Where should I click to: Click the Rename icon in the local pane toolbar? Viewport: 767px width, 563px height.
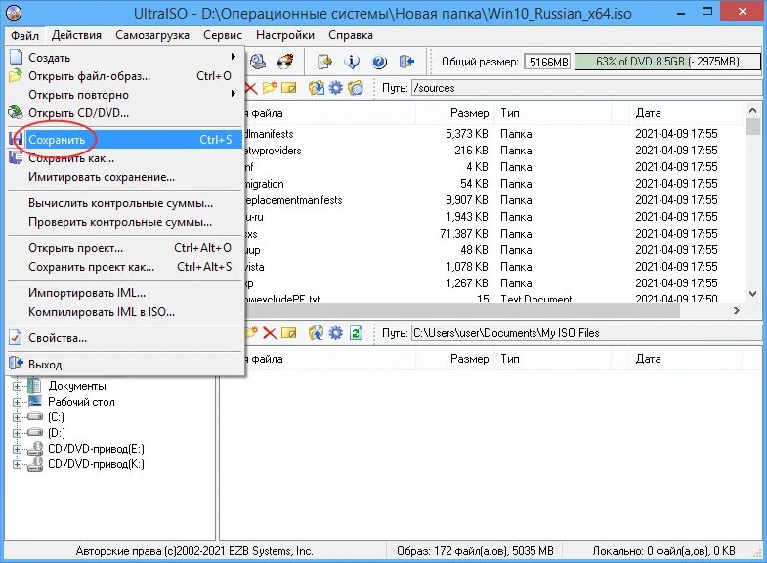[x=289, y=333]
